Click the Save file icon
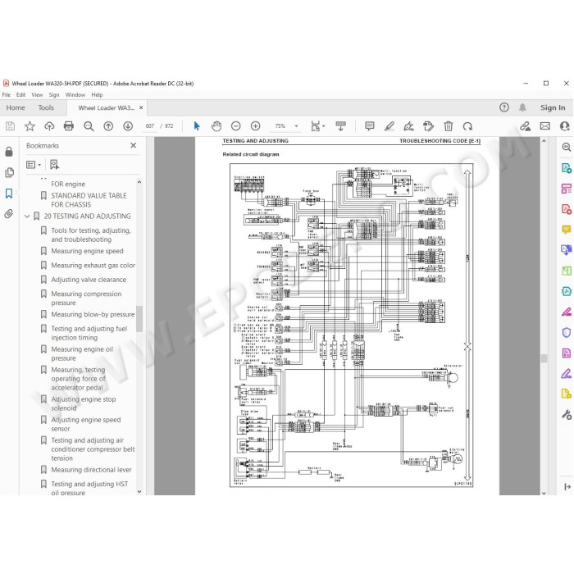The height and width of the screenshot is (574, 574). pos(10,126)
